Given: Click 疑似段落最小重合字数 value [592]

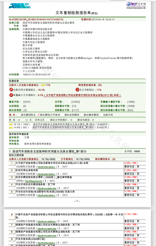Looking at the screenshot, I should click(x=130, y=110).
